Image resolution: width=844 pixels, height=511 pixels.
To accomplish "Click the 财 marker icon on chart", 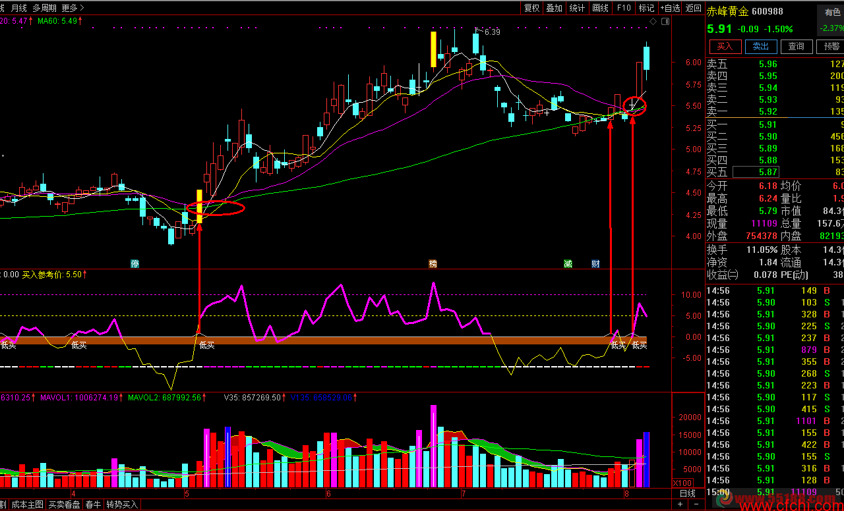I will [x=595, y=264].
